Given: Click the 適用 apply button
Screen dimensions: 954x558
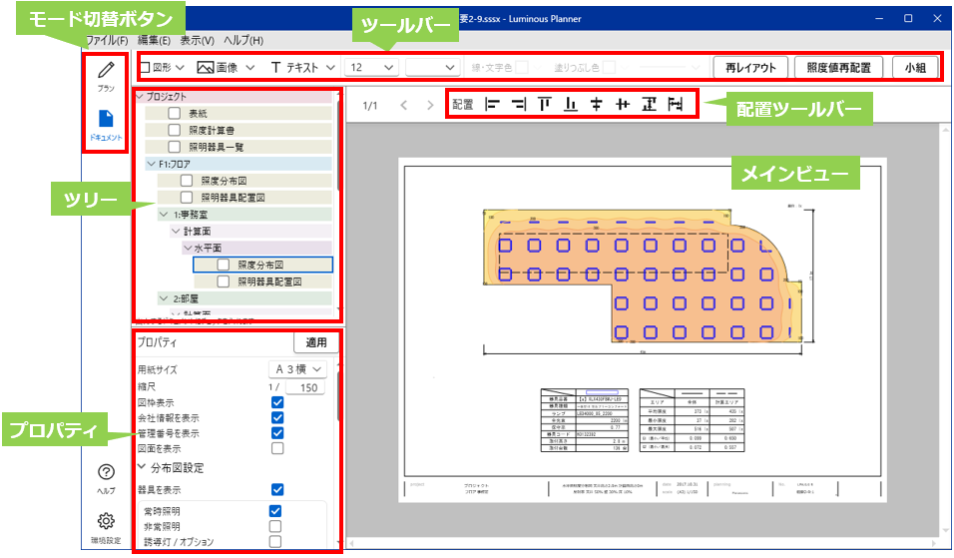Looking at the screenshot, I should (x=316, y=342).
